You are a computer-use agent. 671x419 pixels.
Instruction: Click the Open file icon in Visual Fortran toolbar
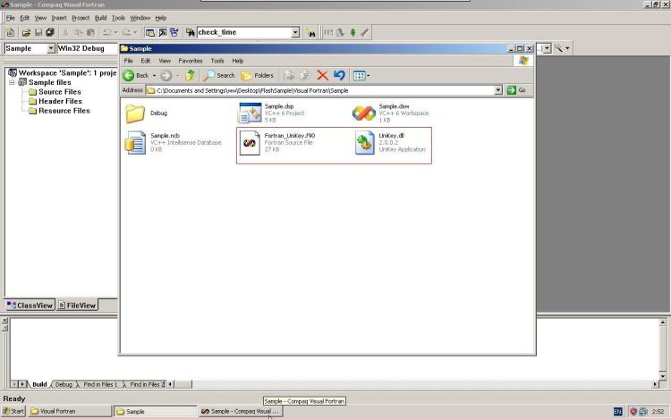26,32
